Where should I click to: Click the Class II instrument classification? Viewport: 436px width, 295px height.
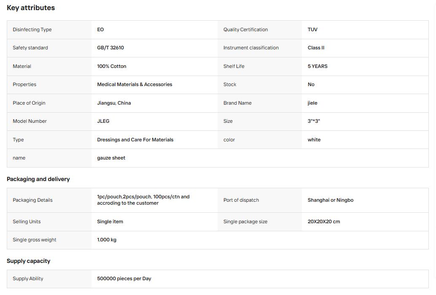(316, 48)
